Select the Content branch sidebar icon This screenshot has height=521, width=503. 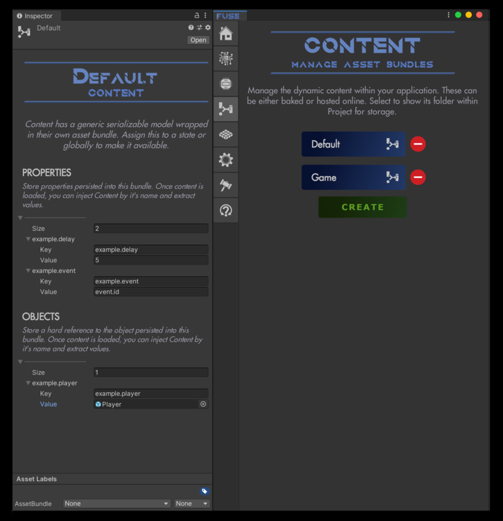pyautogui.click(x=225, y=109)
